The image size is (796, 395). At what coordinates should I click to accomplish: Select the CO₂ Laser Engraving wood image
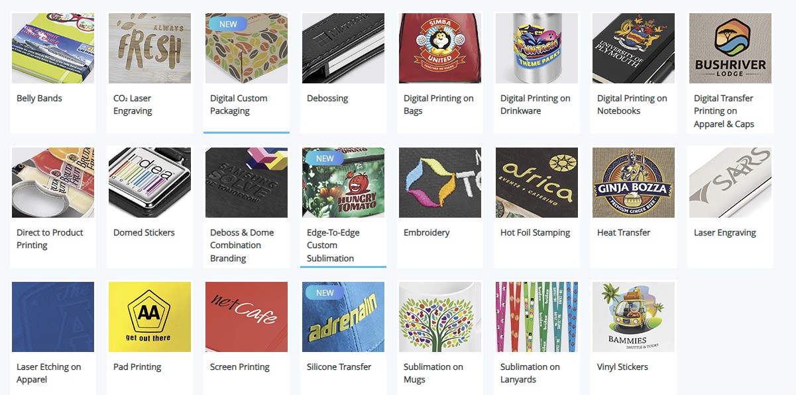150,48
